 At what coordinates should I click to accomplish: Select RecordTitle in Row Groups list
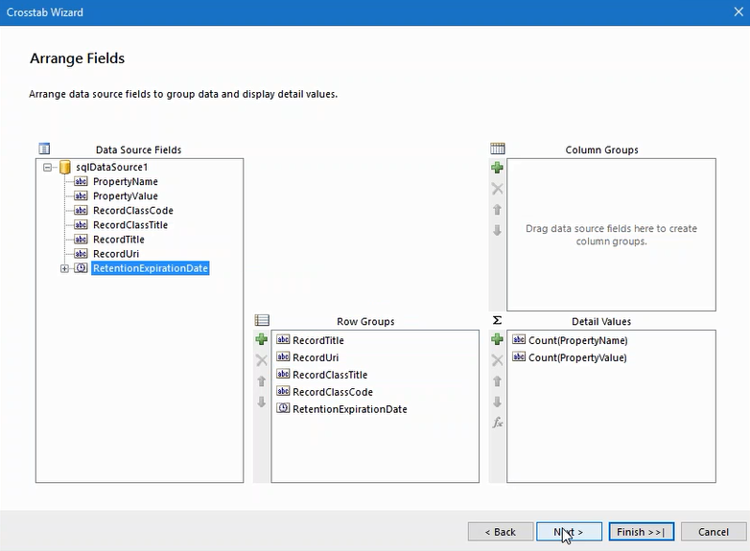click(317, 340)
